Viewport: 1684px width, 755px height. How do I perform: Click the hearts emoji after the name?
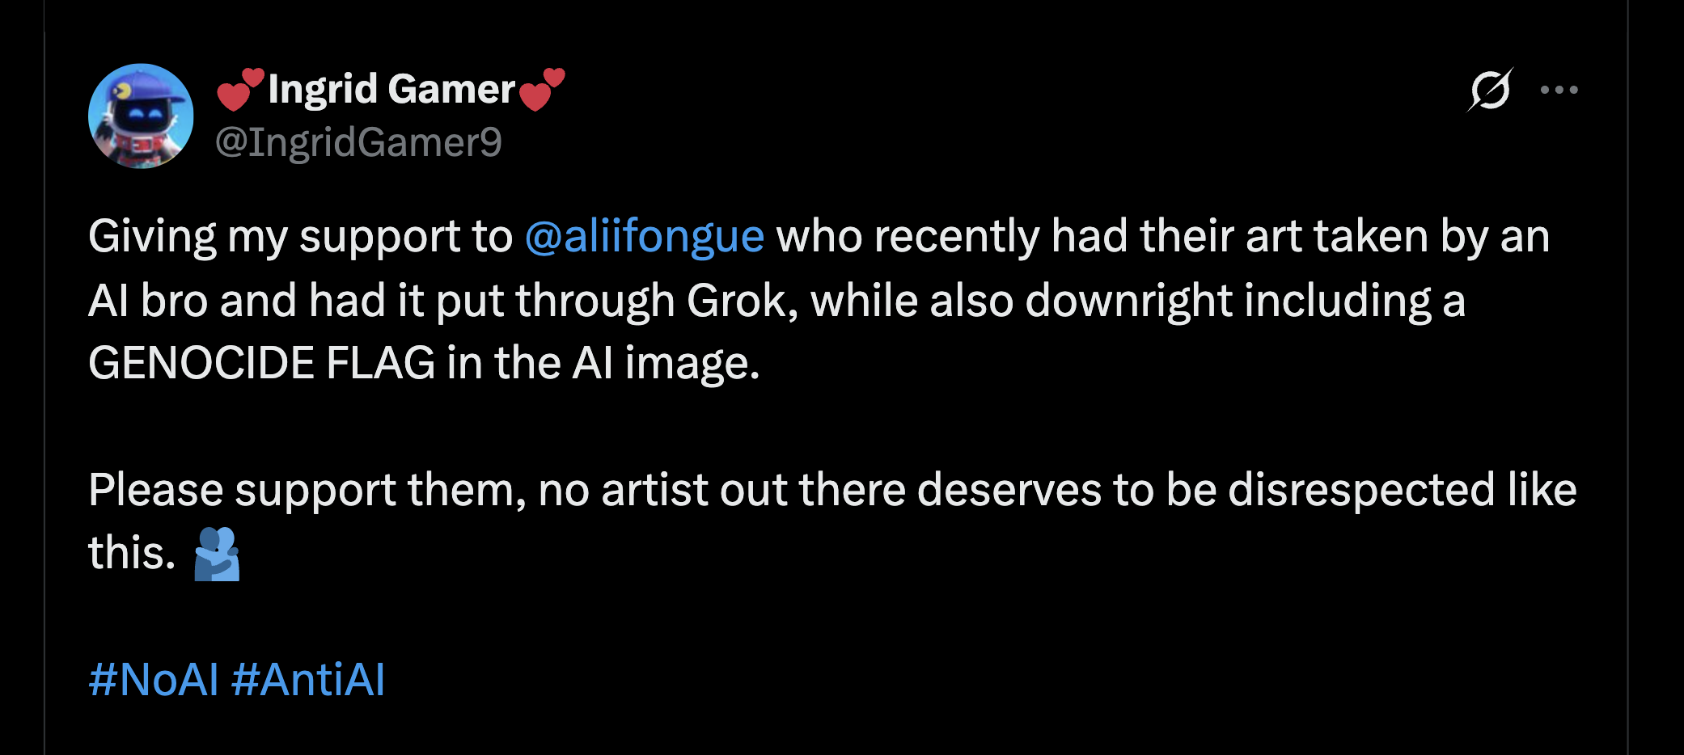pos(542,89)
